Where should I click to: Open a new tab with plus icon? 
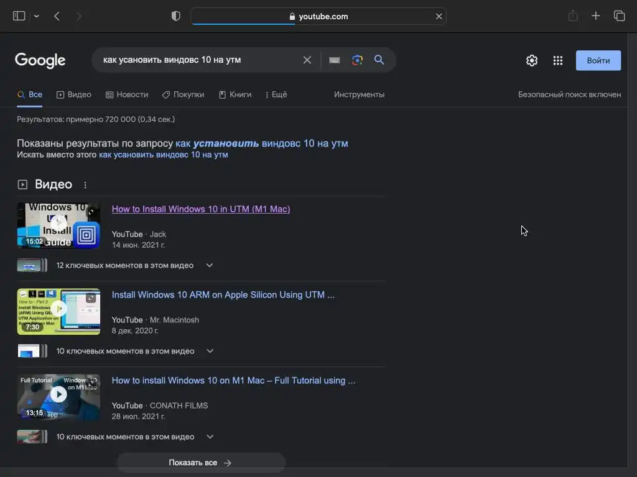click(595, 16)
